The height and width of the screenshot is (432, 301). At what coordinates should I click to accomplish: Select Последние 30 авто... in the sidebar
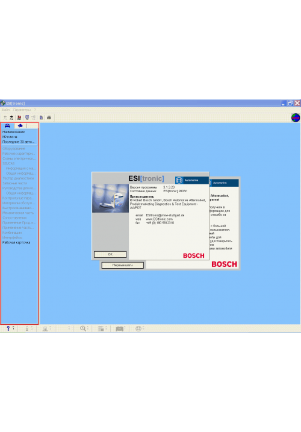[18, 142]
